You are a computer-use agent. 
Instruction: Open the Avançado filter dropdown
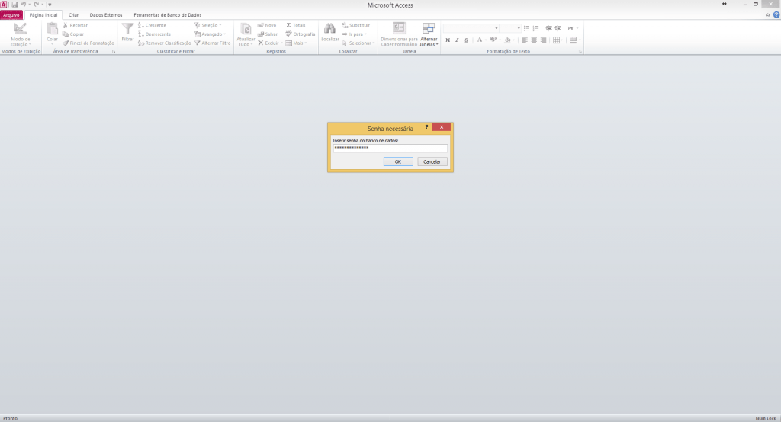coord(210,34)
